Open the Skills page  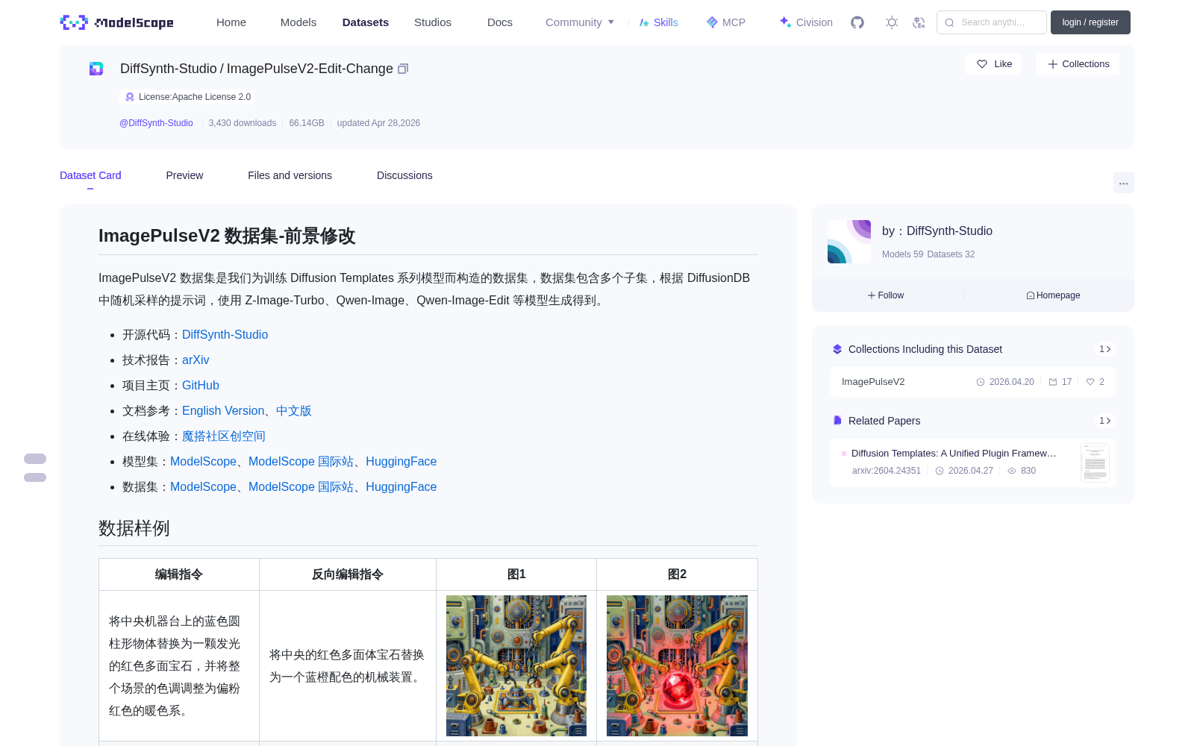(x=659, y=22)
